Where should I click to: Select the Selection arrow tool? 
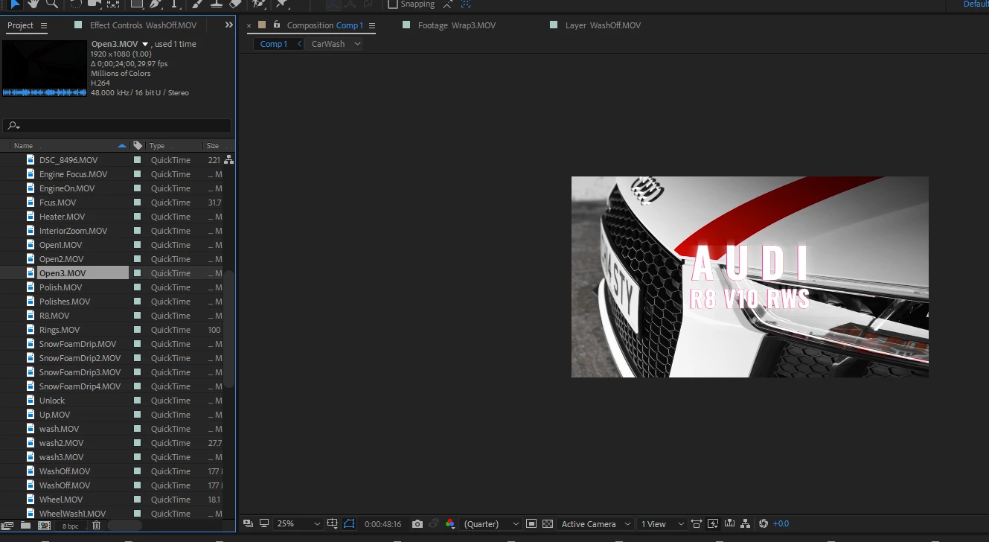coord(16,4)
